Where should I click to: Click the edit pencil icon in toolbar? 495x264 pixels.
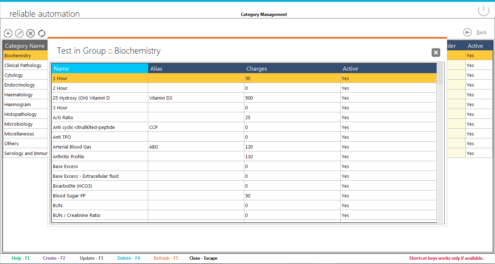19,33
